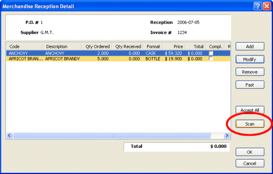The height and width of the screenshot is (174, 273).
Task: Click the $ 0.000 grand total value
Action: (219, 146)
